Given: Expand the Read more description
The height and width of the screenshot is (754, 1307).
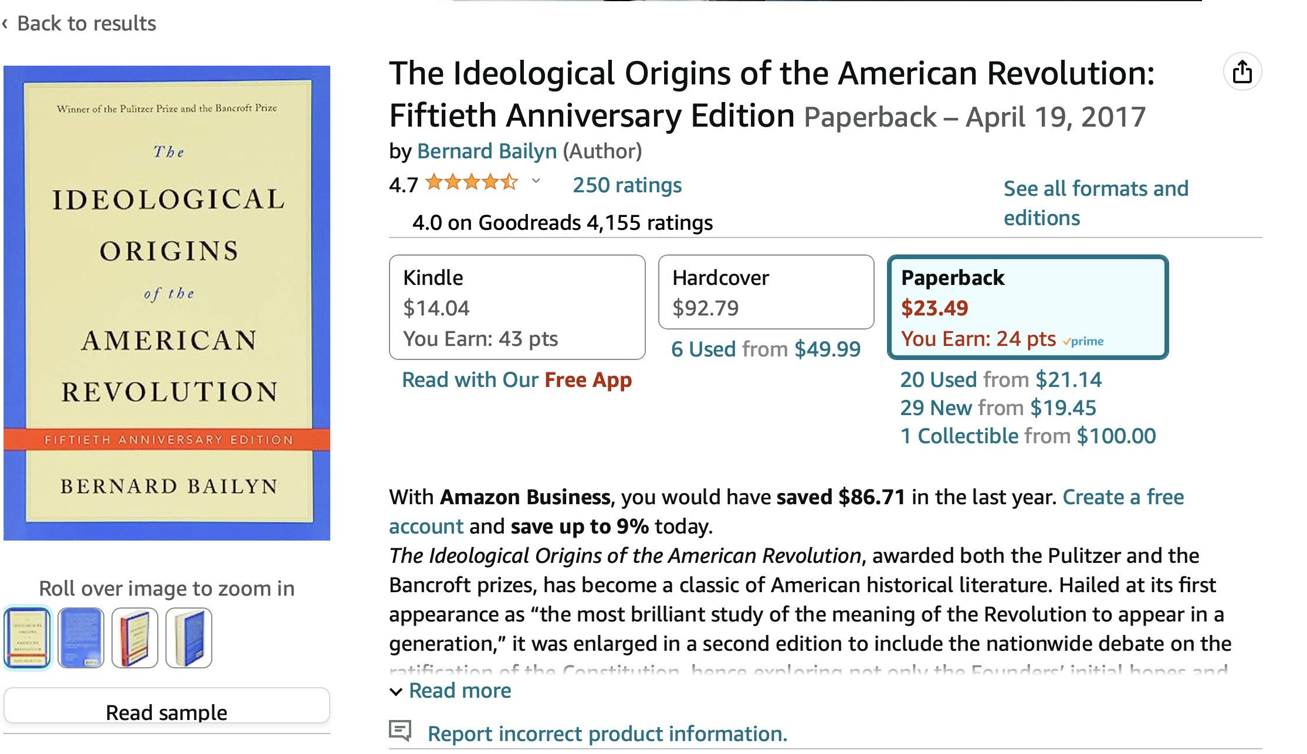Looking at the screenshot, I should coord(451,691).
